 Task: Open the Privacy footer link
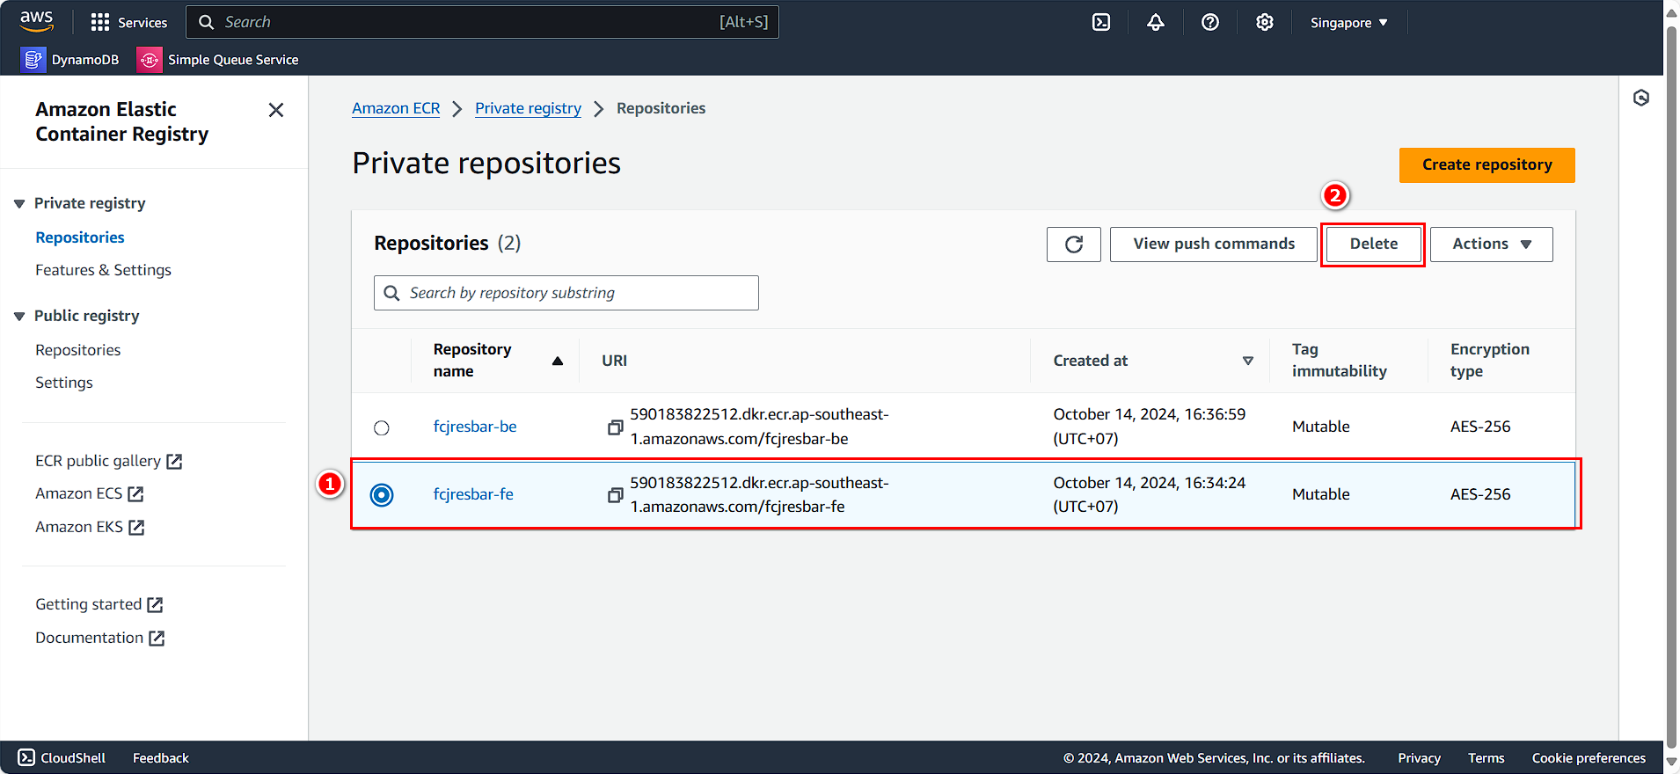click(1419, 758)
